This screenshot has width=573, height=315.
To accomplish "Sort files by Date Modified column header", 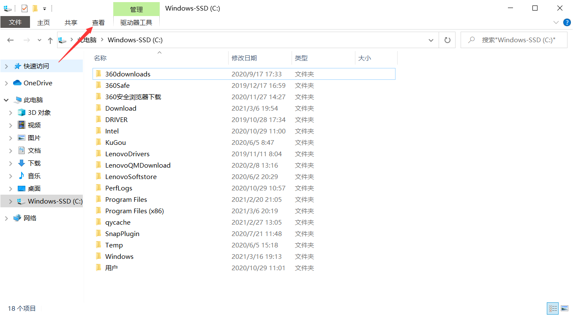I will [x=244, y=58].
